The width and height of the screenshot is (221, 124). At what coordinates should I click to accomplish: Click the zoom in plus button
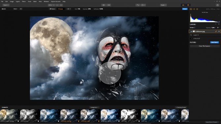pyautogui.click(x=61, y=5)
